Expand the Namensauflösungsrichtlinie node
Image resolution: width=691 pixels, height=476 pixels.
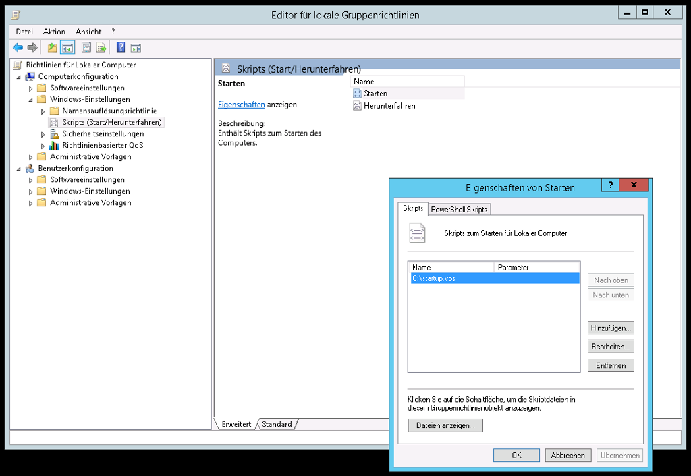(43, 111)
